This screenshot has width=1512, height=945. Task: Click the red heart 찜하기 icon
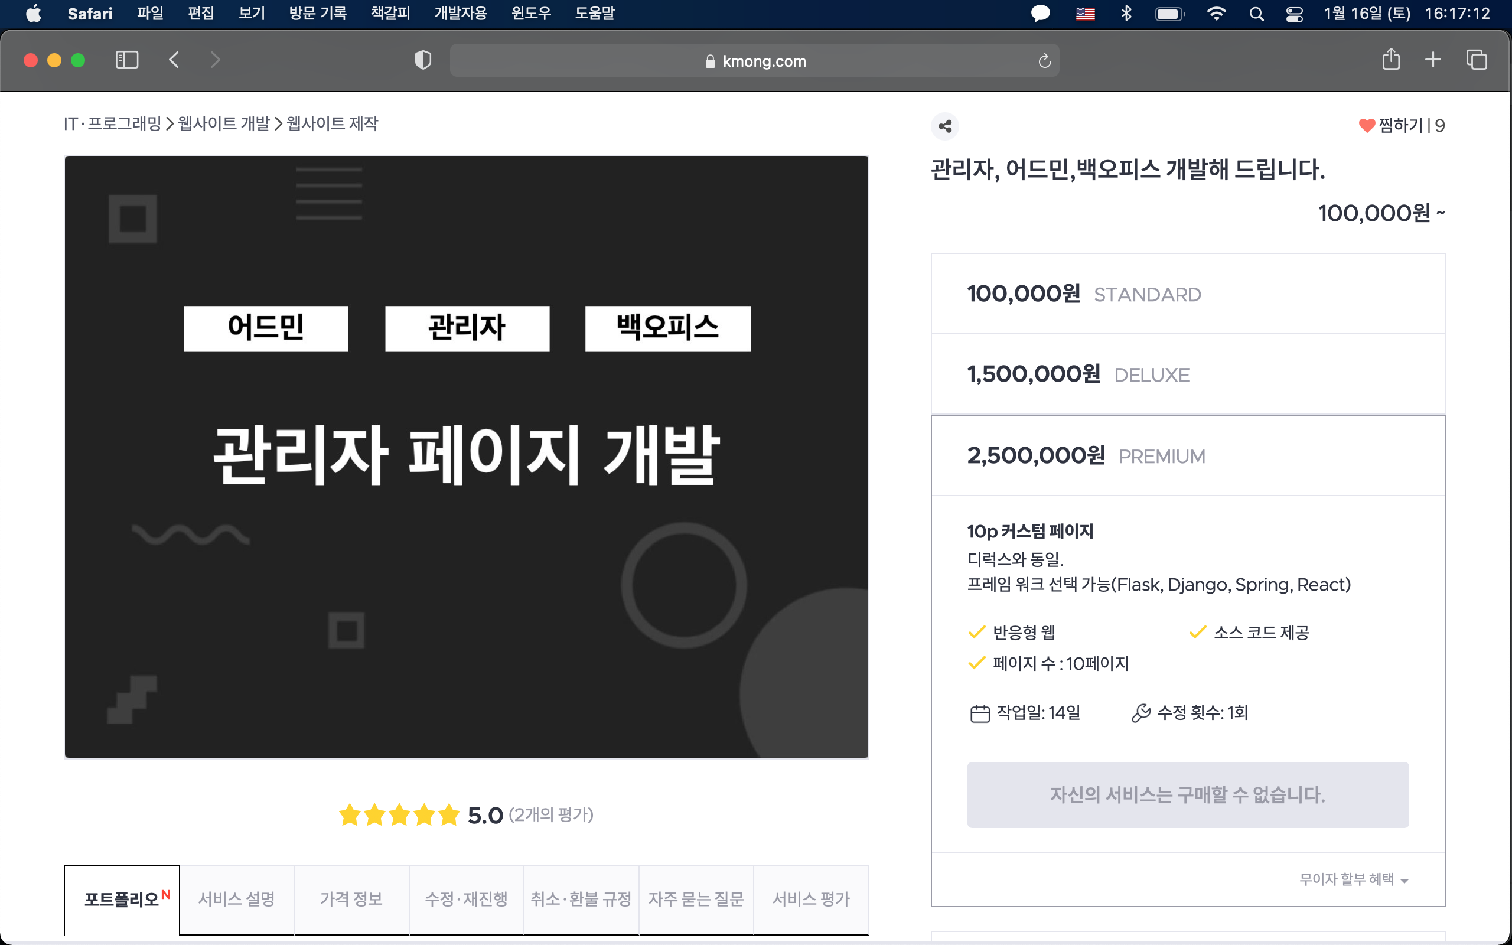pyautogui.click(x=1367, y=126)
